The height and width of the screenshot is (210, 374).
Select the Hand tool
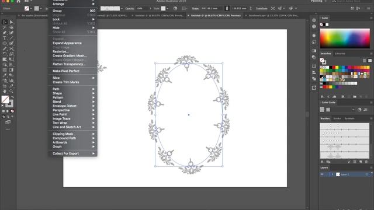pos(5,91)
